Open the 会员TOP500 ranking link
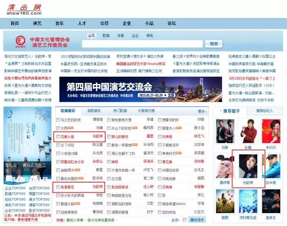The image size is (287, 226). [x=39, y=188]
